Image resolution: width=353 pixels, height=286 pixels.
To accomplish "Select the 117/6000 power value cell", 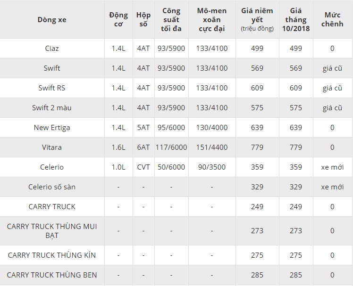I will pyautogui.click(x=171, y=147).
